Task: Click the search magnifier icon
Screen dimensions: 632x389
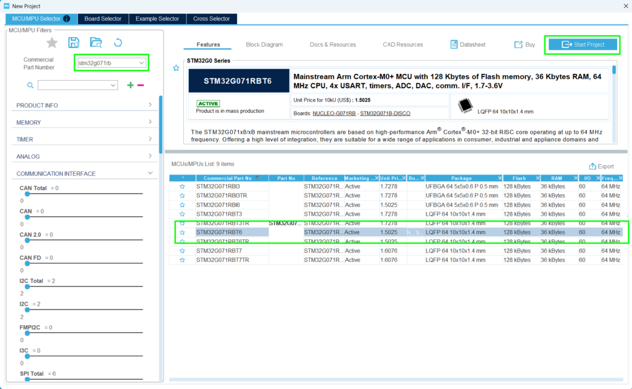Action: 30,85
